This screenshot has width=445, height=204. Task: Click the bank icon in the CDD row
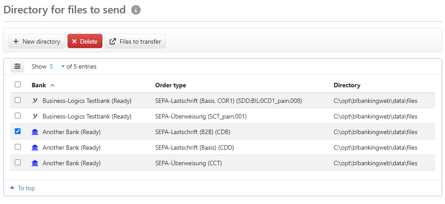tap(35, 147)
